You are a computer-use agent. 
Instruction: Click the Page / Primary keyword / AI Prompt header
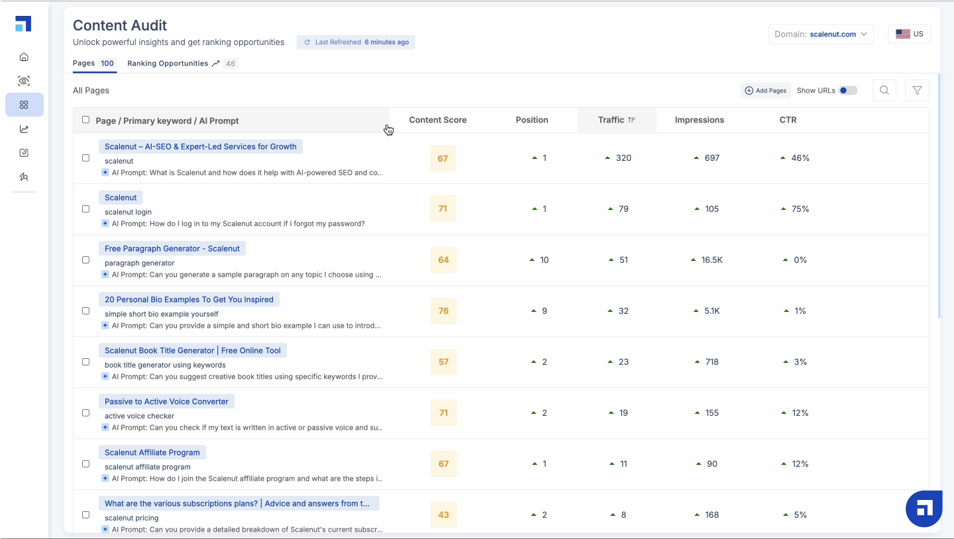167,121
